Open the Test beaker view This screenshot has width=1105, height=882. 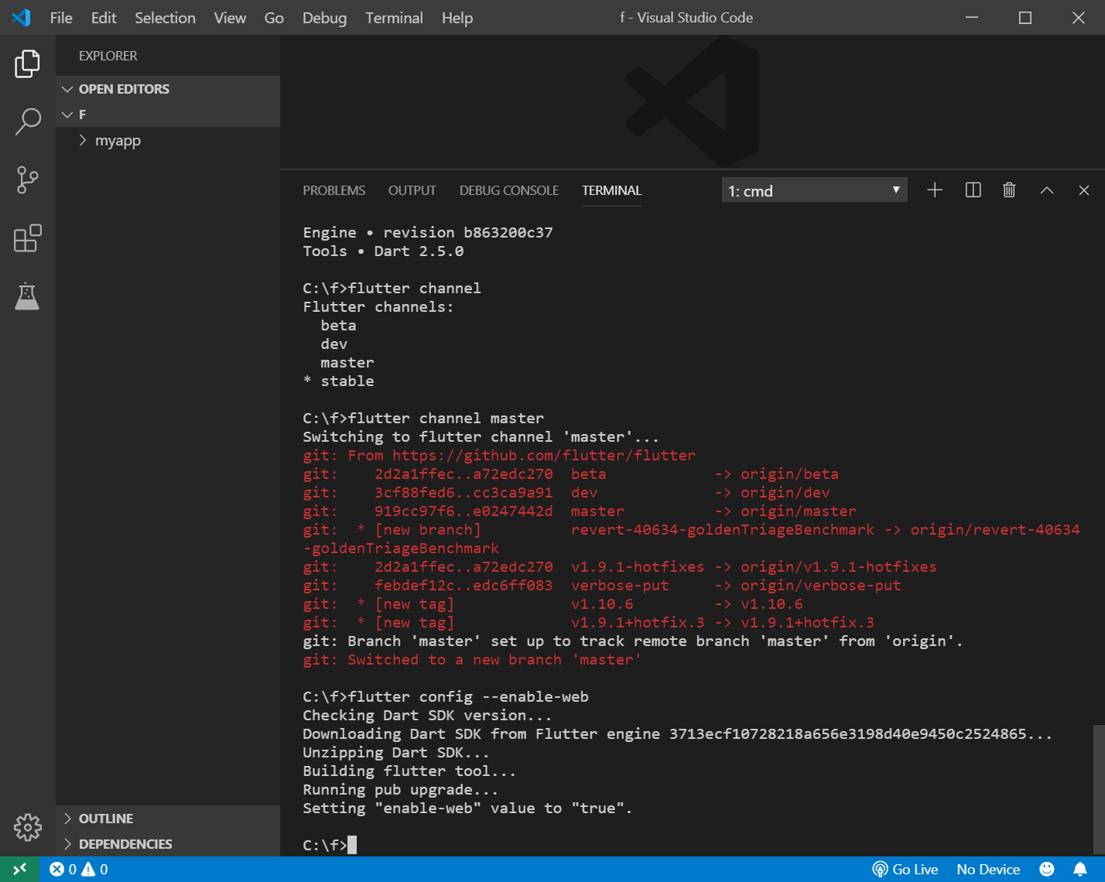[x=27, y=296]
